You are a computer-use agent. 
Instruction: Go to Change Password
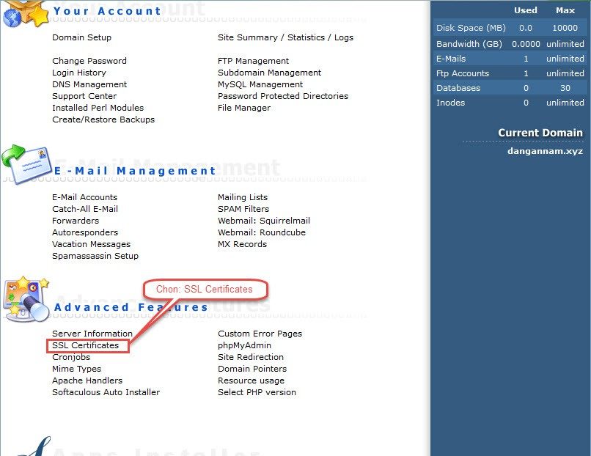[x=89, y=61]
